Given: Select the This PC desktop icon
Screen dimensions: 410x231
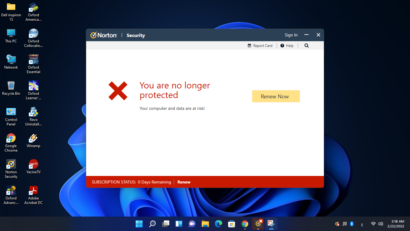Looking at the screenshot, I should 11,36.
